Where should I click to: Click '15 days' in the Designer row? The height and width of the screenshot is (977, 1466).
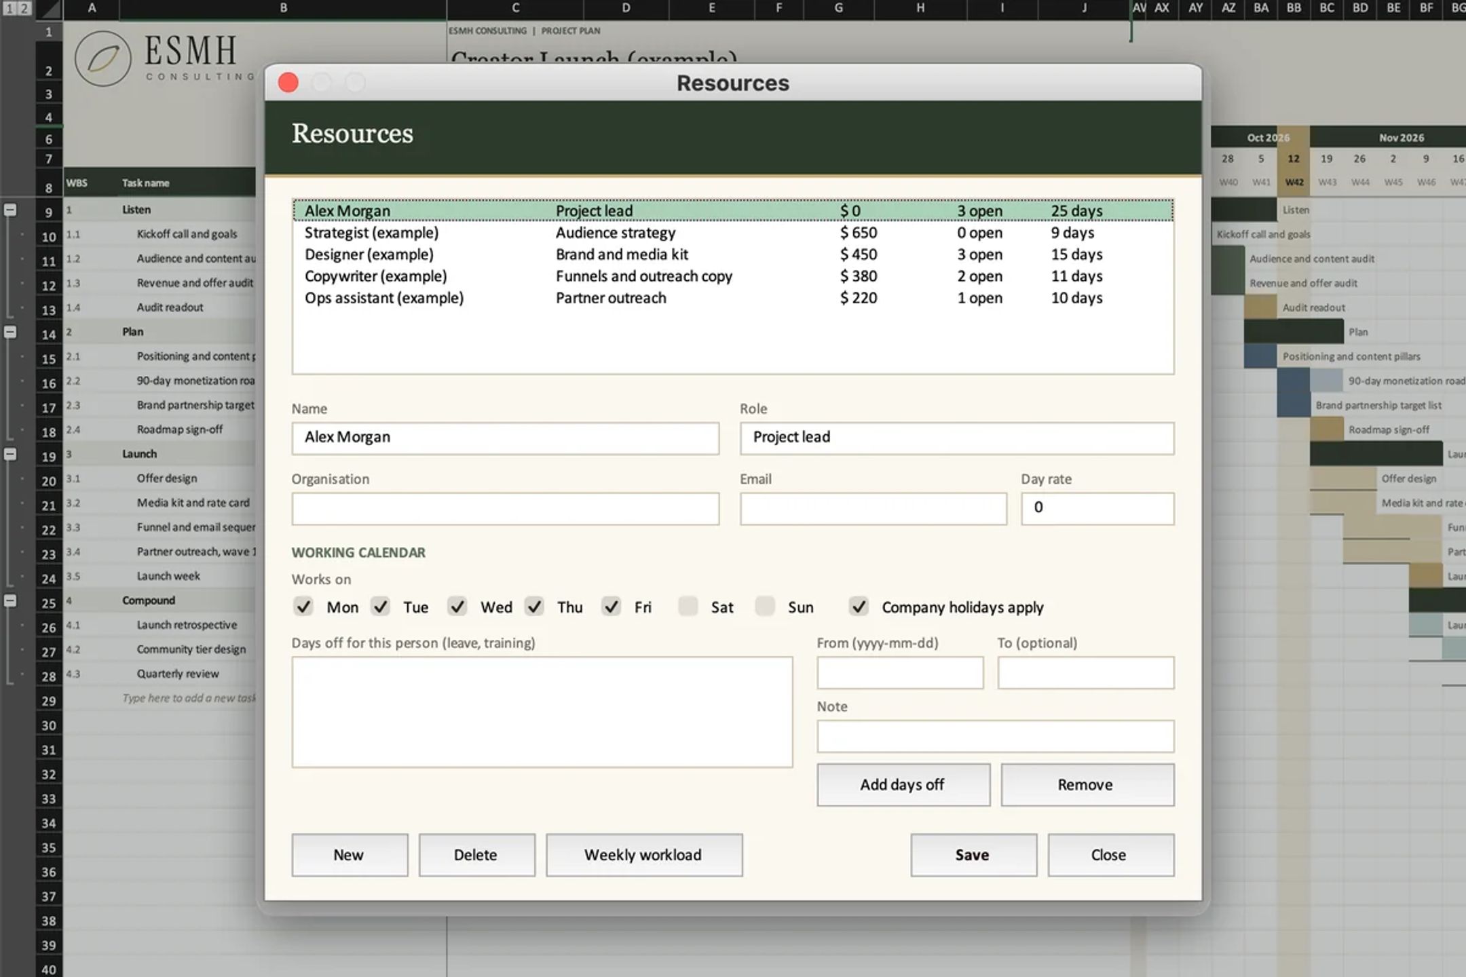coord(1076,254)
